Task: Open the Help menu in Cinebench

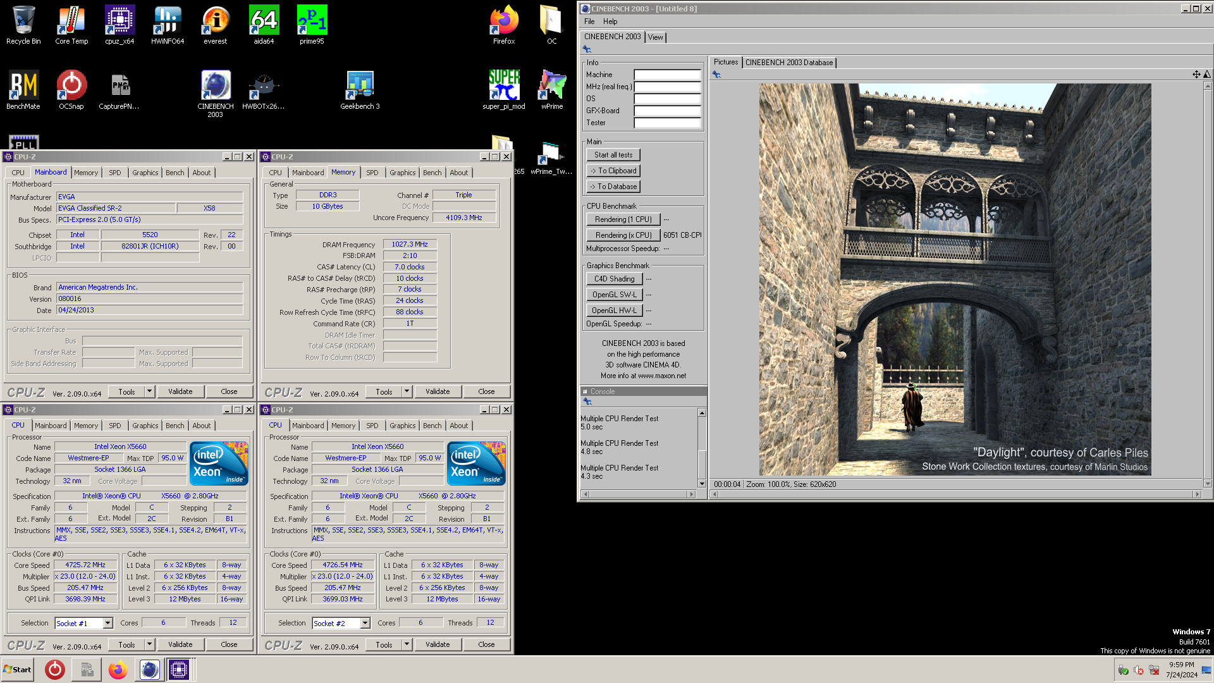Action: 610,22
